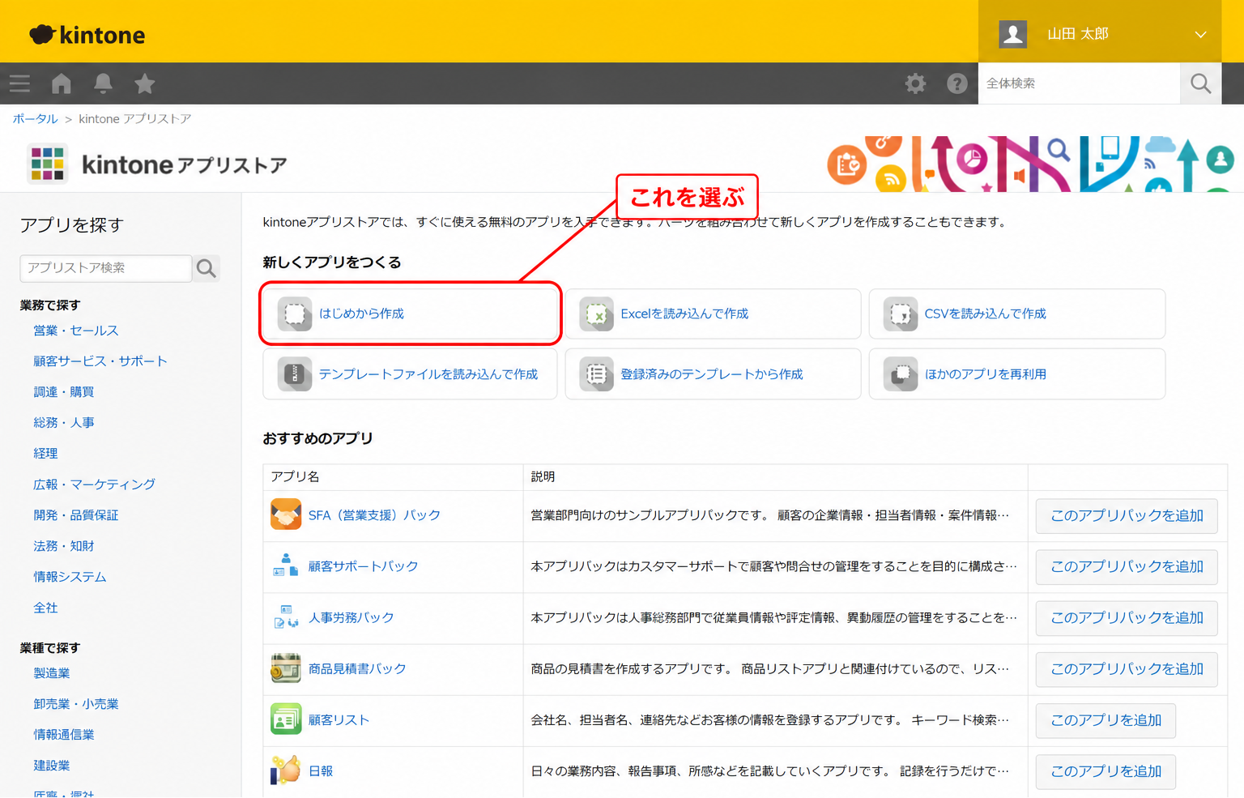Screen dimensions: 1244x798
Task: Click the 商品見積書パック app icon
Action: [x=286, y=668]
